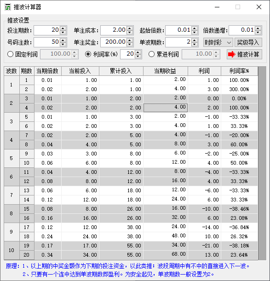Click the 奖级导入 button
Viewport: 270px width, 281px height.
click(x=248, y=42)
